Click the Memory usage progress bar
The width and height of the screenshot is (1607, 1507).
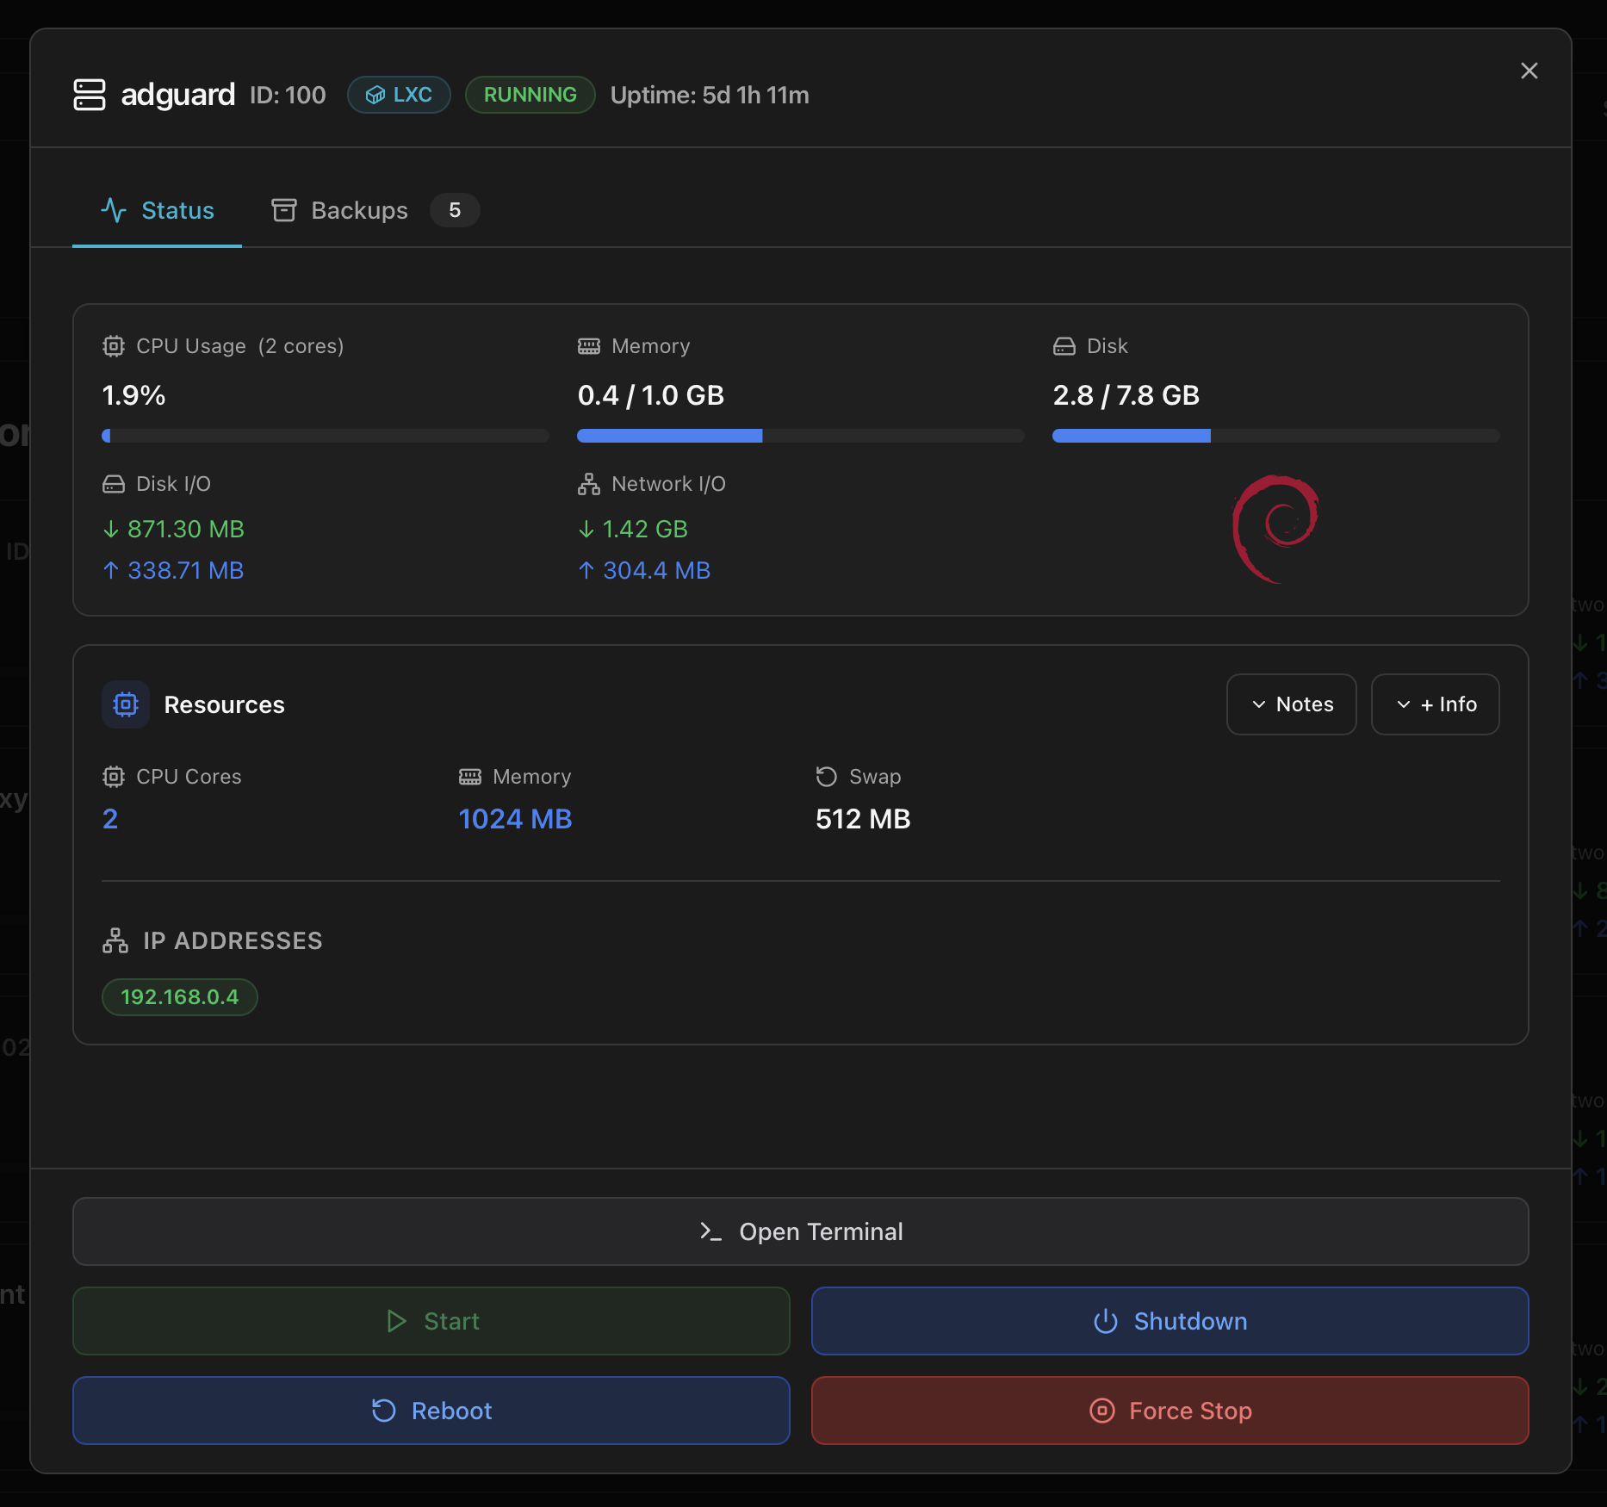point(801,436)
